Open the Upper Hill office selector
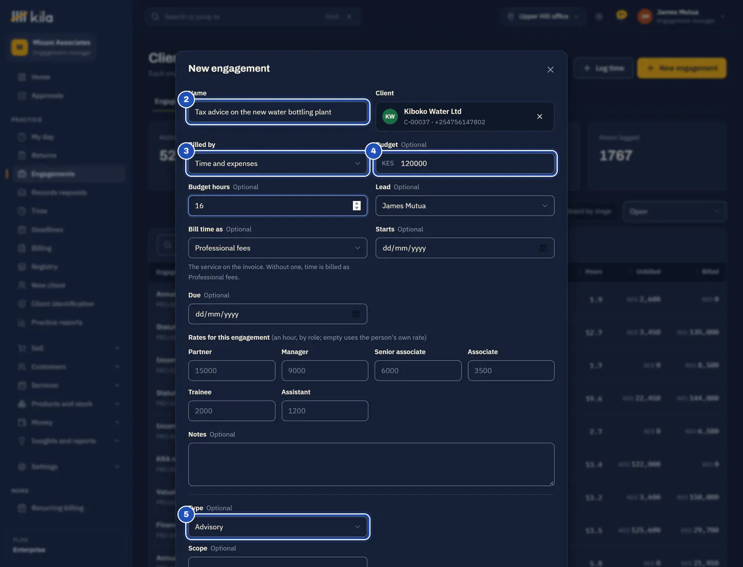743x567 pixels. pyautogui.click(x=543, y=16)
